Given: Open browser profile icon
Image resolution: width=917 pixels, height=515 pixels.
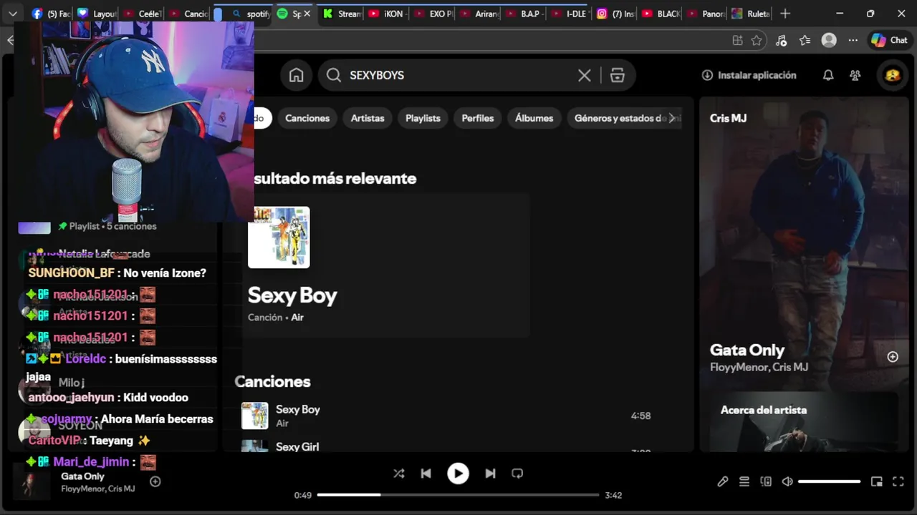Looking at the screenshot, I should click(829, 41).
